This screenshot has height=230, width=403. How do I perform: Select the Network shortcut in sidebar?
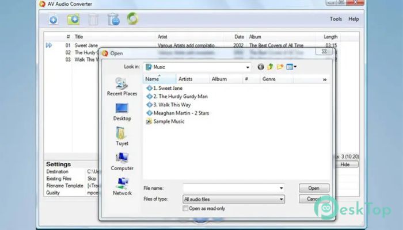point(122,186)
